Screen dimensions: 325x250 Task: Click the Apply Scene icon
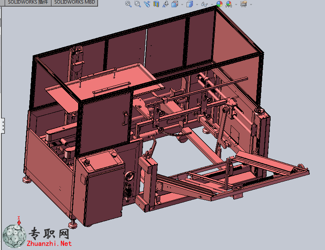click(x=229, y=4)
